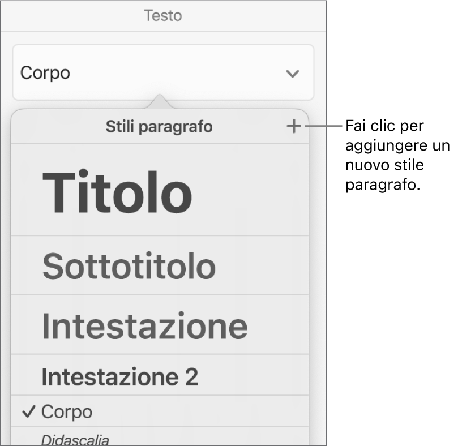Click empty row area right of Sottotitolo
Viewport: 458px width, 446px height.
pyautogui.click(x=266, y=265)
